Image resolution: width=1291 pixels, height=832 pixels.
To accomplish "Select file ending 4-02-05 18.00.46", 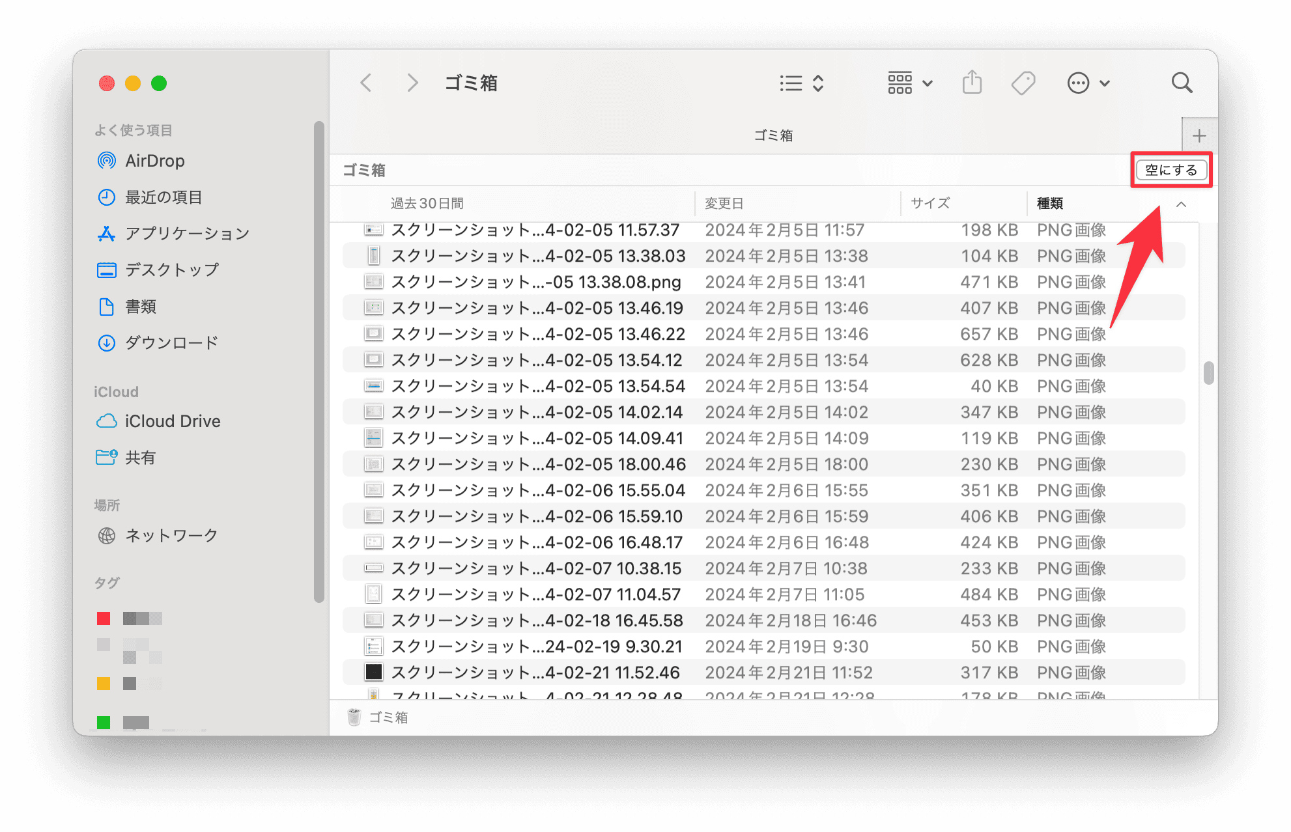I will pyautogui.click(x=763, y=464).
